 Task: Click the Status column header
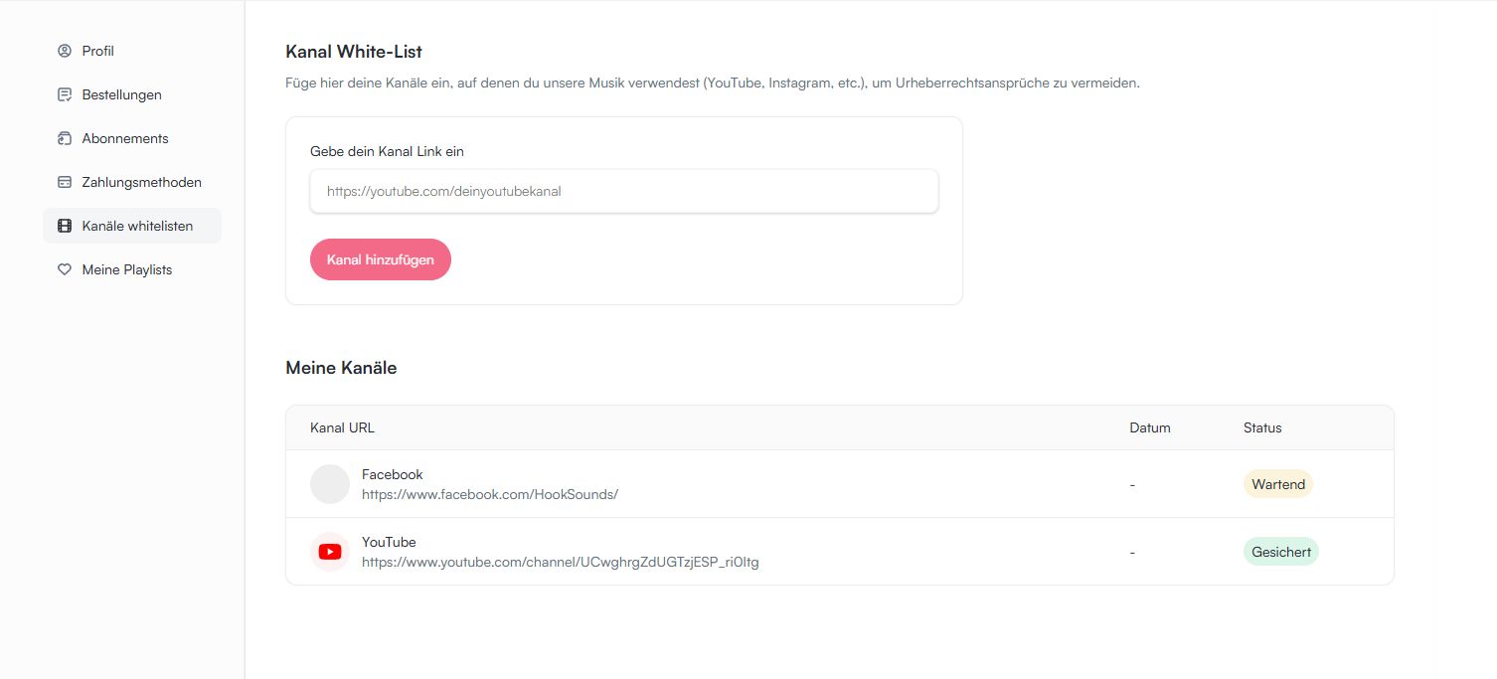click(1261, 427)
